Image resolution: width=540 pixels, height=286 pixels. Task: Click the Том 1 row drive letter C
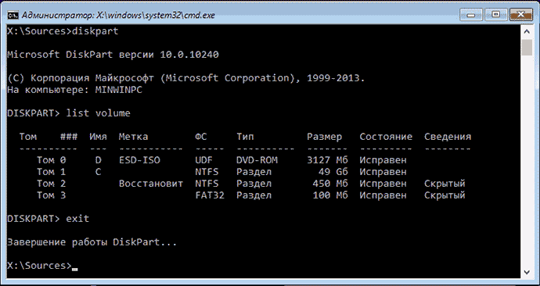click(98, 172)
